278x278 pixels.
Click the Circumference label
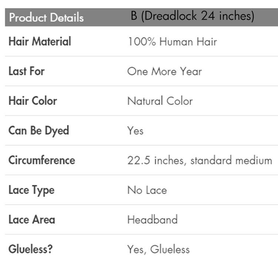click(42, 160)
